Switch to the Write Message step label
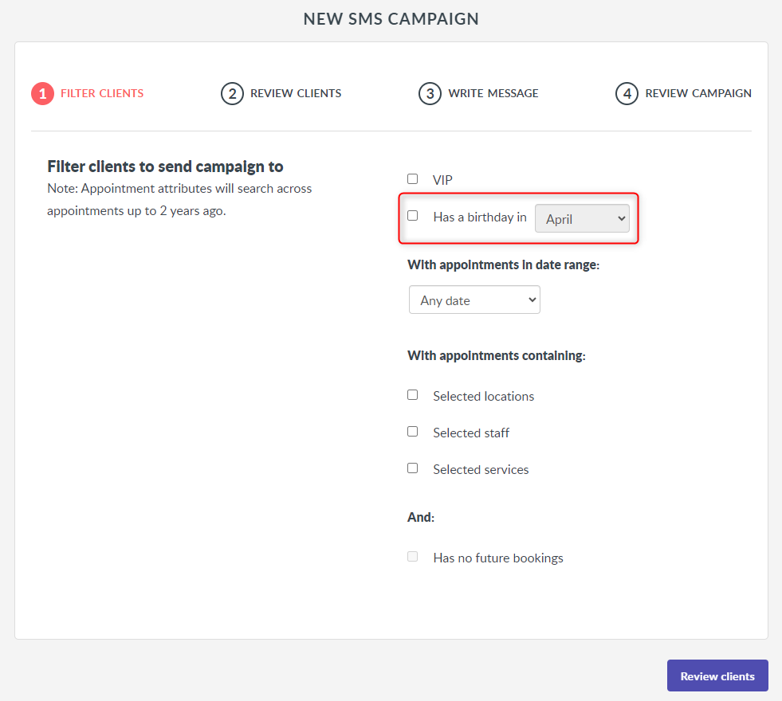 pyautogui.click(x=493, y=94)
